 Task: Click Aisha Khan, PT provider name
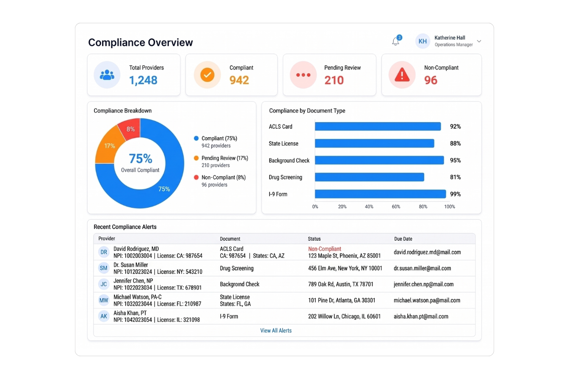(x=130, y=313)
